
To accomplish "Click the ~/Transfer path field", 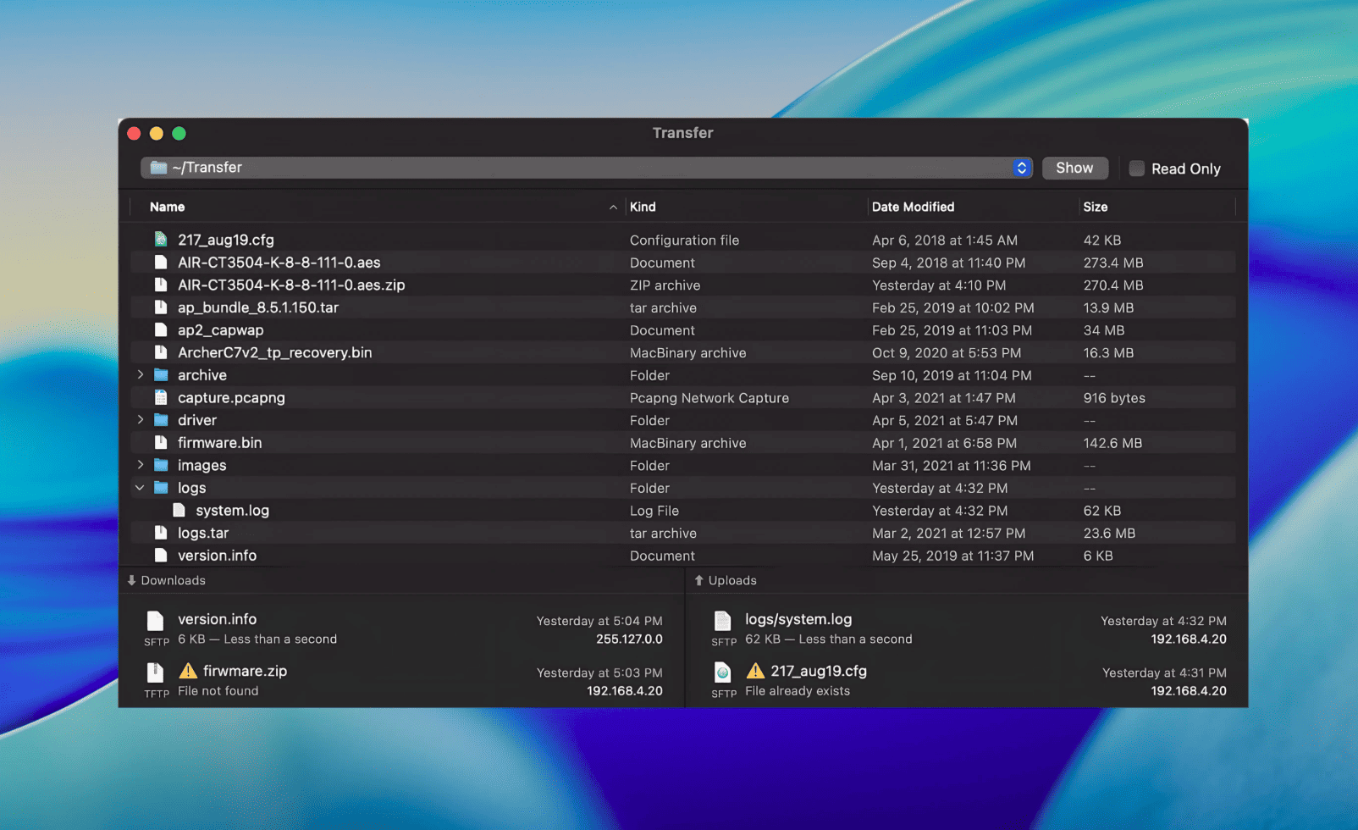I will 586,168.
